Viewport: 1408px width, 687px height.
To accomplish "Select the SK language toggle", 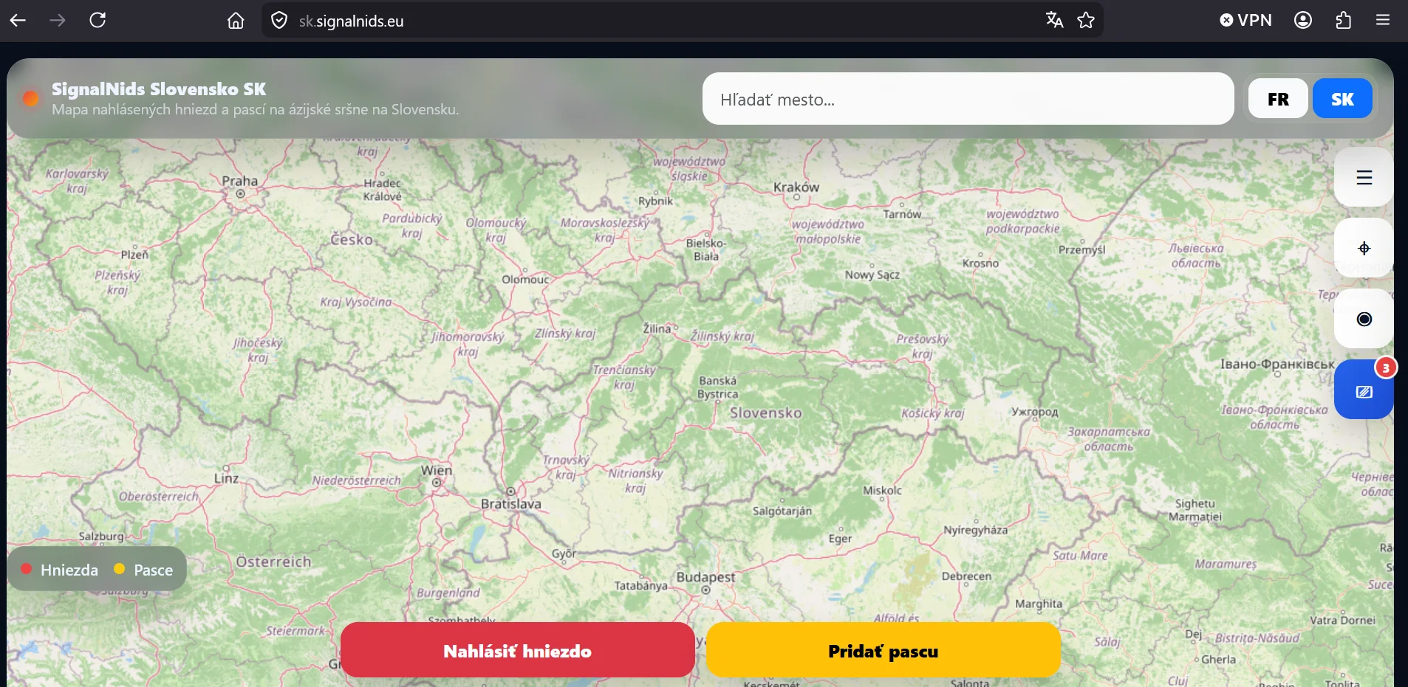I will pyautogui.click(x=1342, y=99).
